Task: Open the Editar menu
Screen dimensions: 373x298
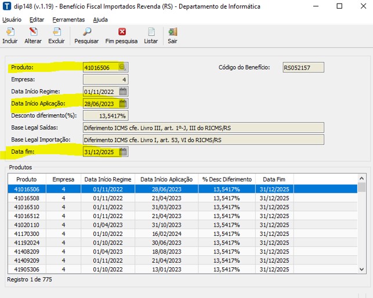Action: tap(37, 19)
